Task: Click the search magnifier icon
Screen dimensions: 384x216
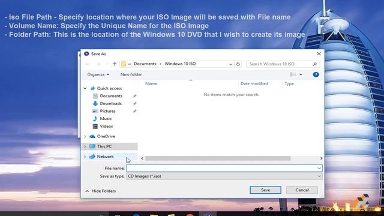Action: (x=314, y=64)
